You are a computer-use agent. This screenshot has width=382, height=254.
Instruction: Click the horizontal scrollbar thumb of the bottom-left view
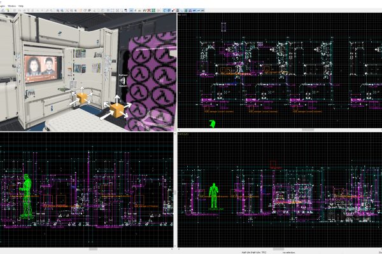coord(93,249)
